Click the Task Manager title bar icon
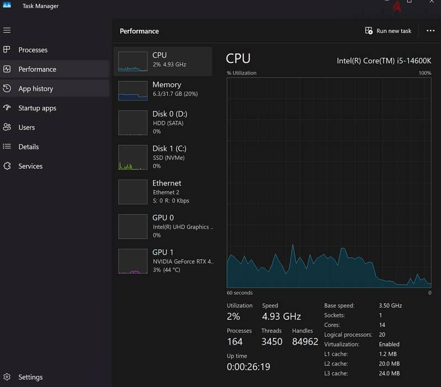Image resolution: width=441 pixels, height=387 pixels. click(7, 5)
